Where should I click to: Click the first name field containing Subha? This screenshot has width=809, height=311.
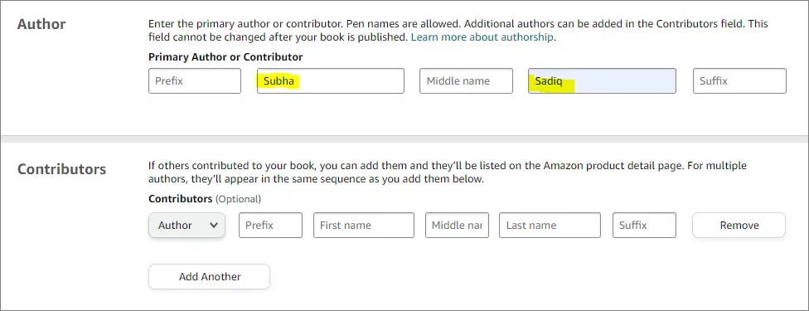click(x=331, y=81)
